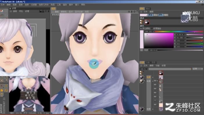The height and width of the screenshot is (115, 204).
Task: Select the second, lighter material sphere
Action: click(142, 81)
